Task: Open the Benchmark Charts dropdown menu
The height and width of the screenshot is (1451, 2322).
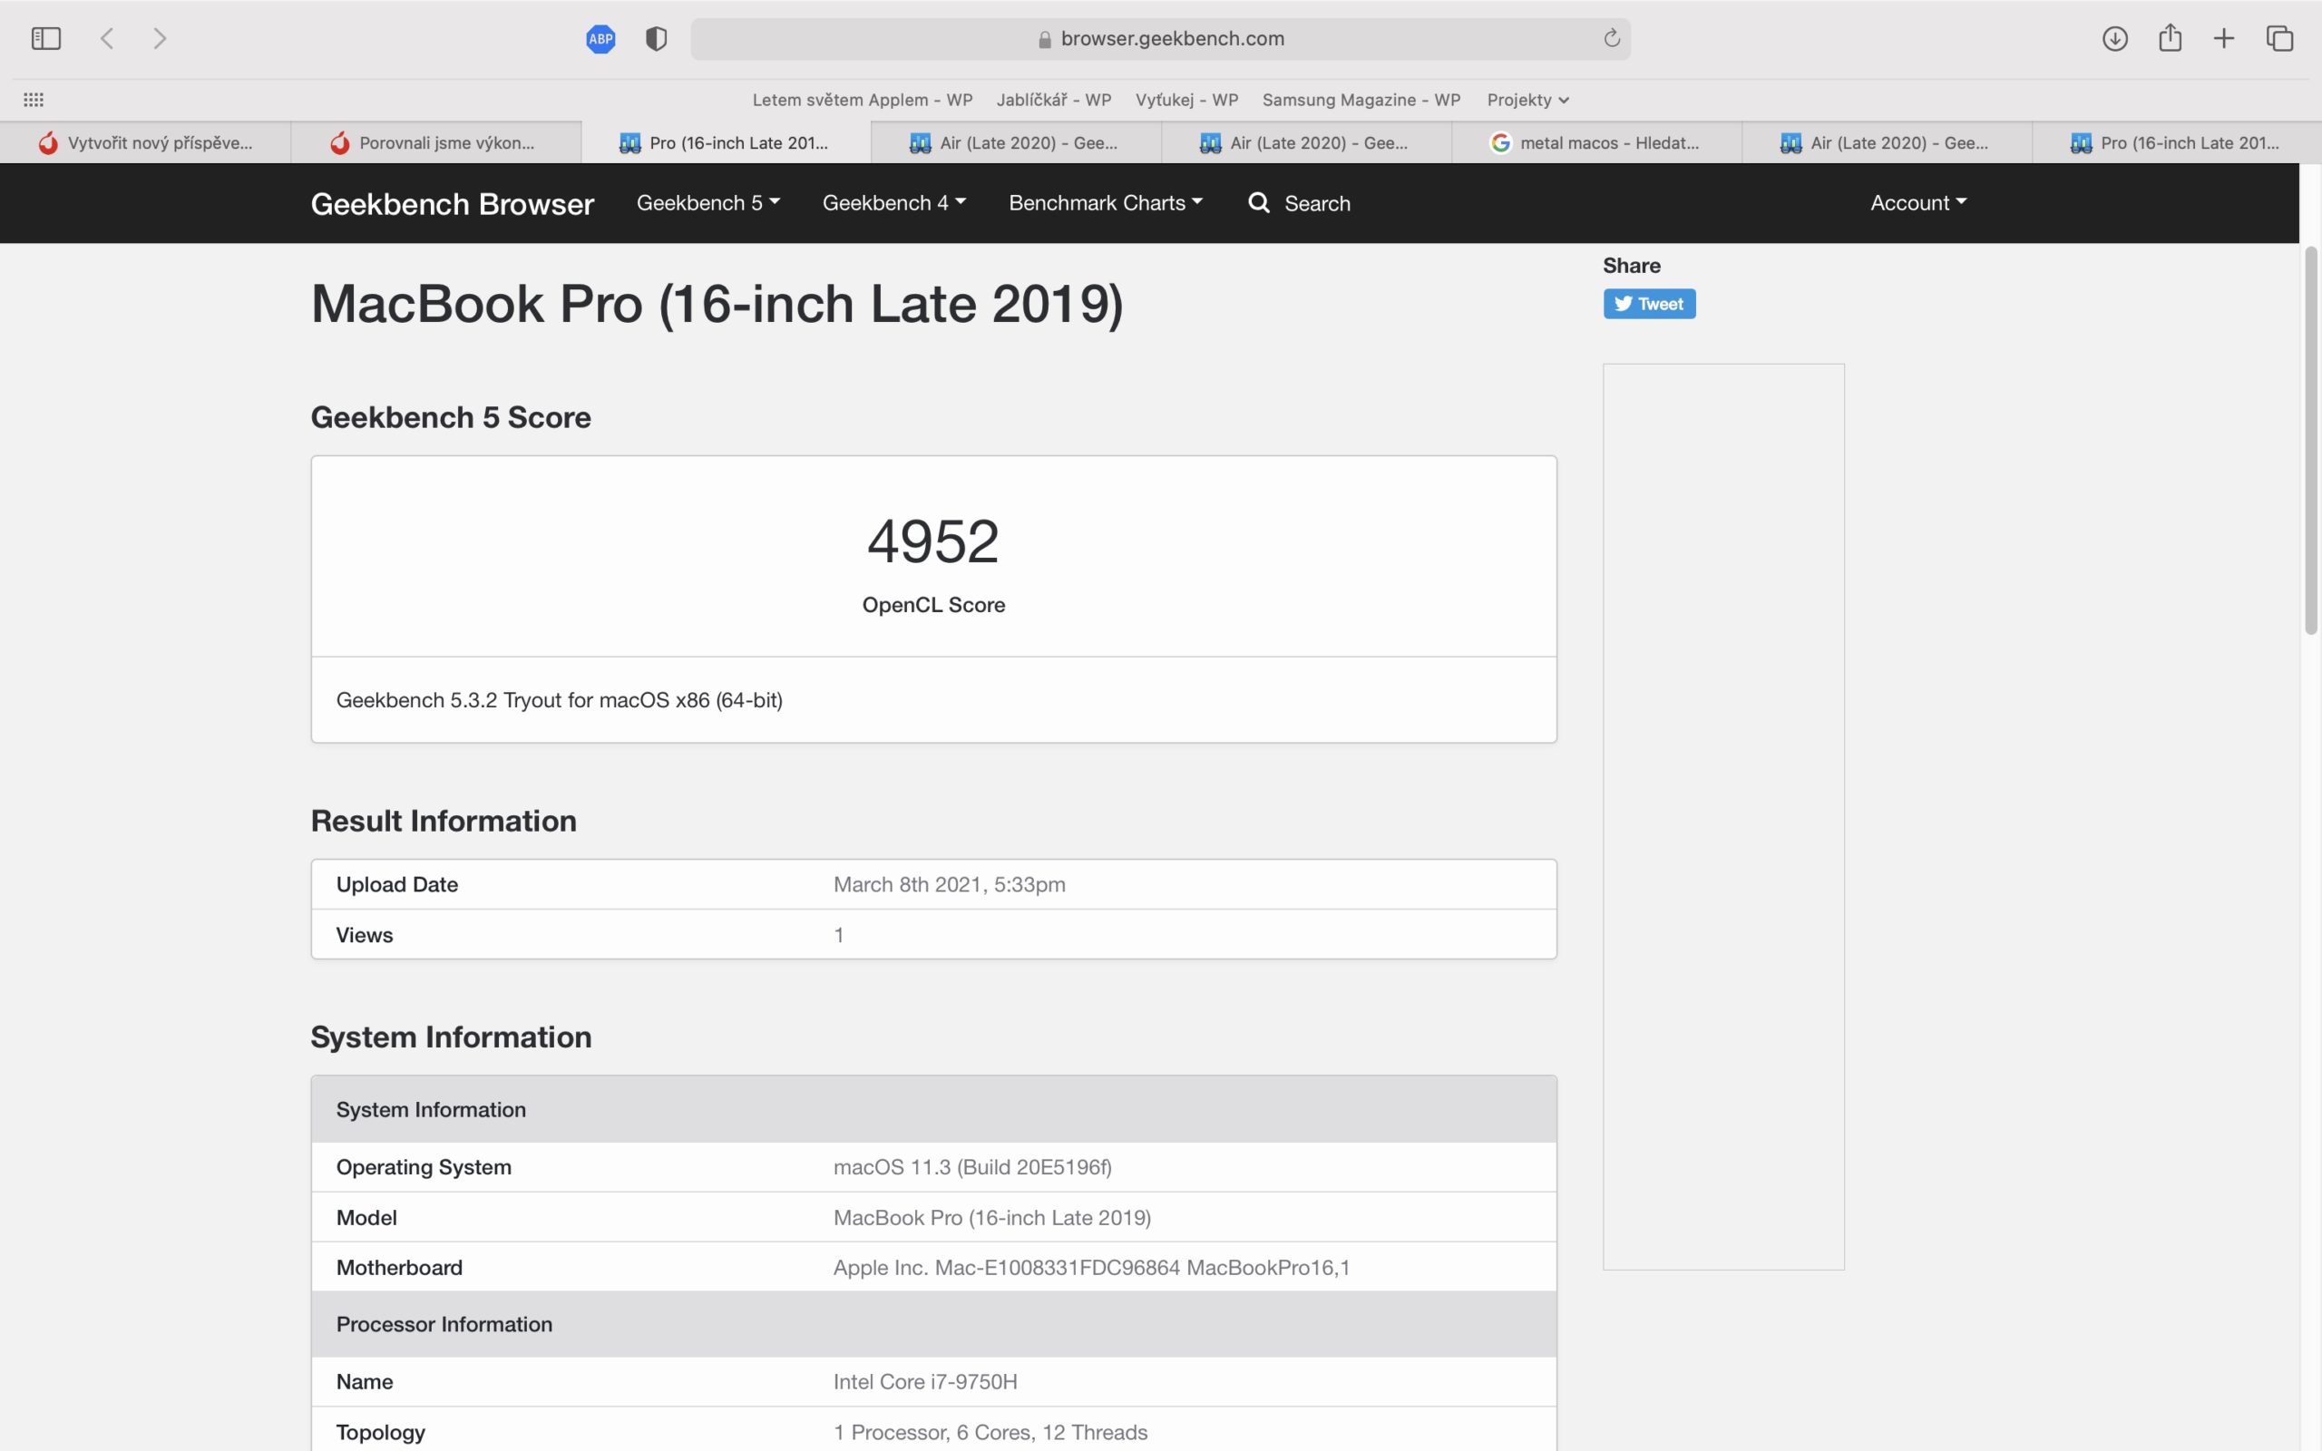Action: [x=1106, y=202]
